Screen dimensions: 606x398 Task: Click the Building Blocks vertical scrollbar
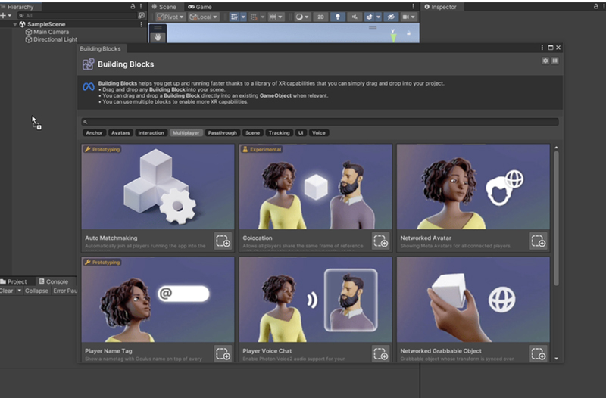click(556, 219)
